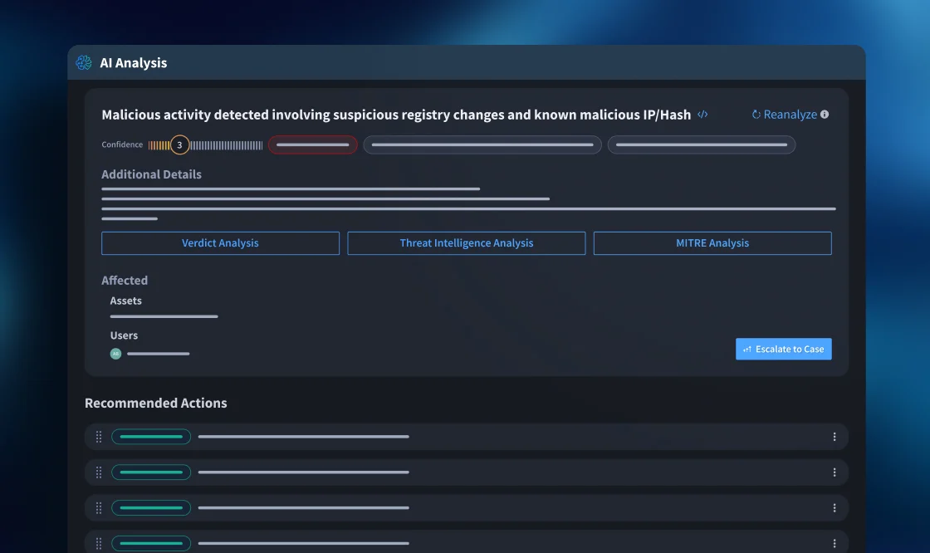The image size is (930, 553).
Task: Switch to the MITRE Analysis tab
Action: (x=712, y=242)
